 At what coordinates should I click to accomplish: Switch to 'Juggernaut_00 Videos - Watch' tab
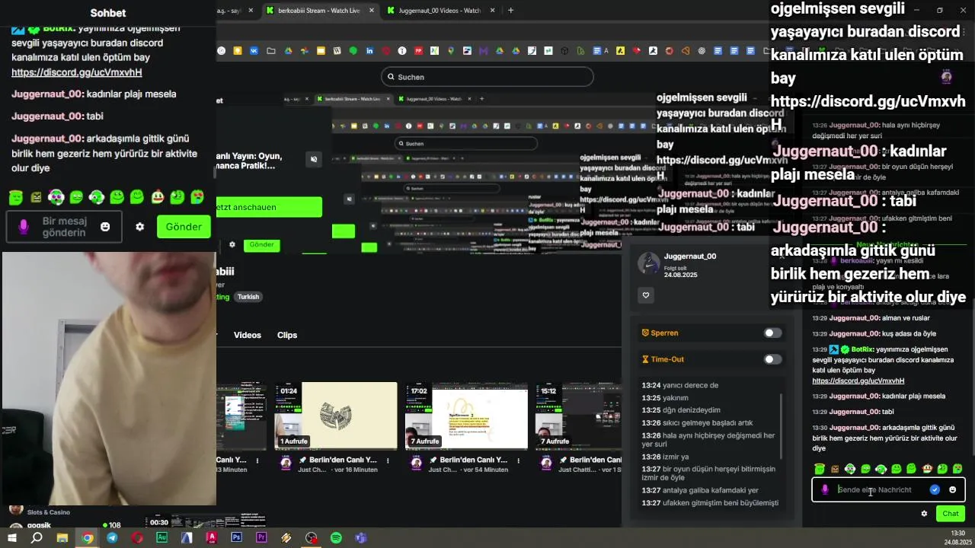coord(440,11)
